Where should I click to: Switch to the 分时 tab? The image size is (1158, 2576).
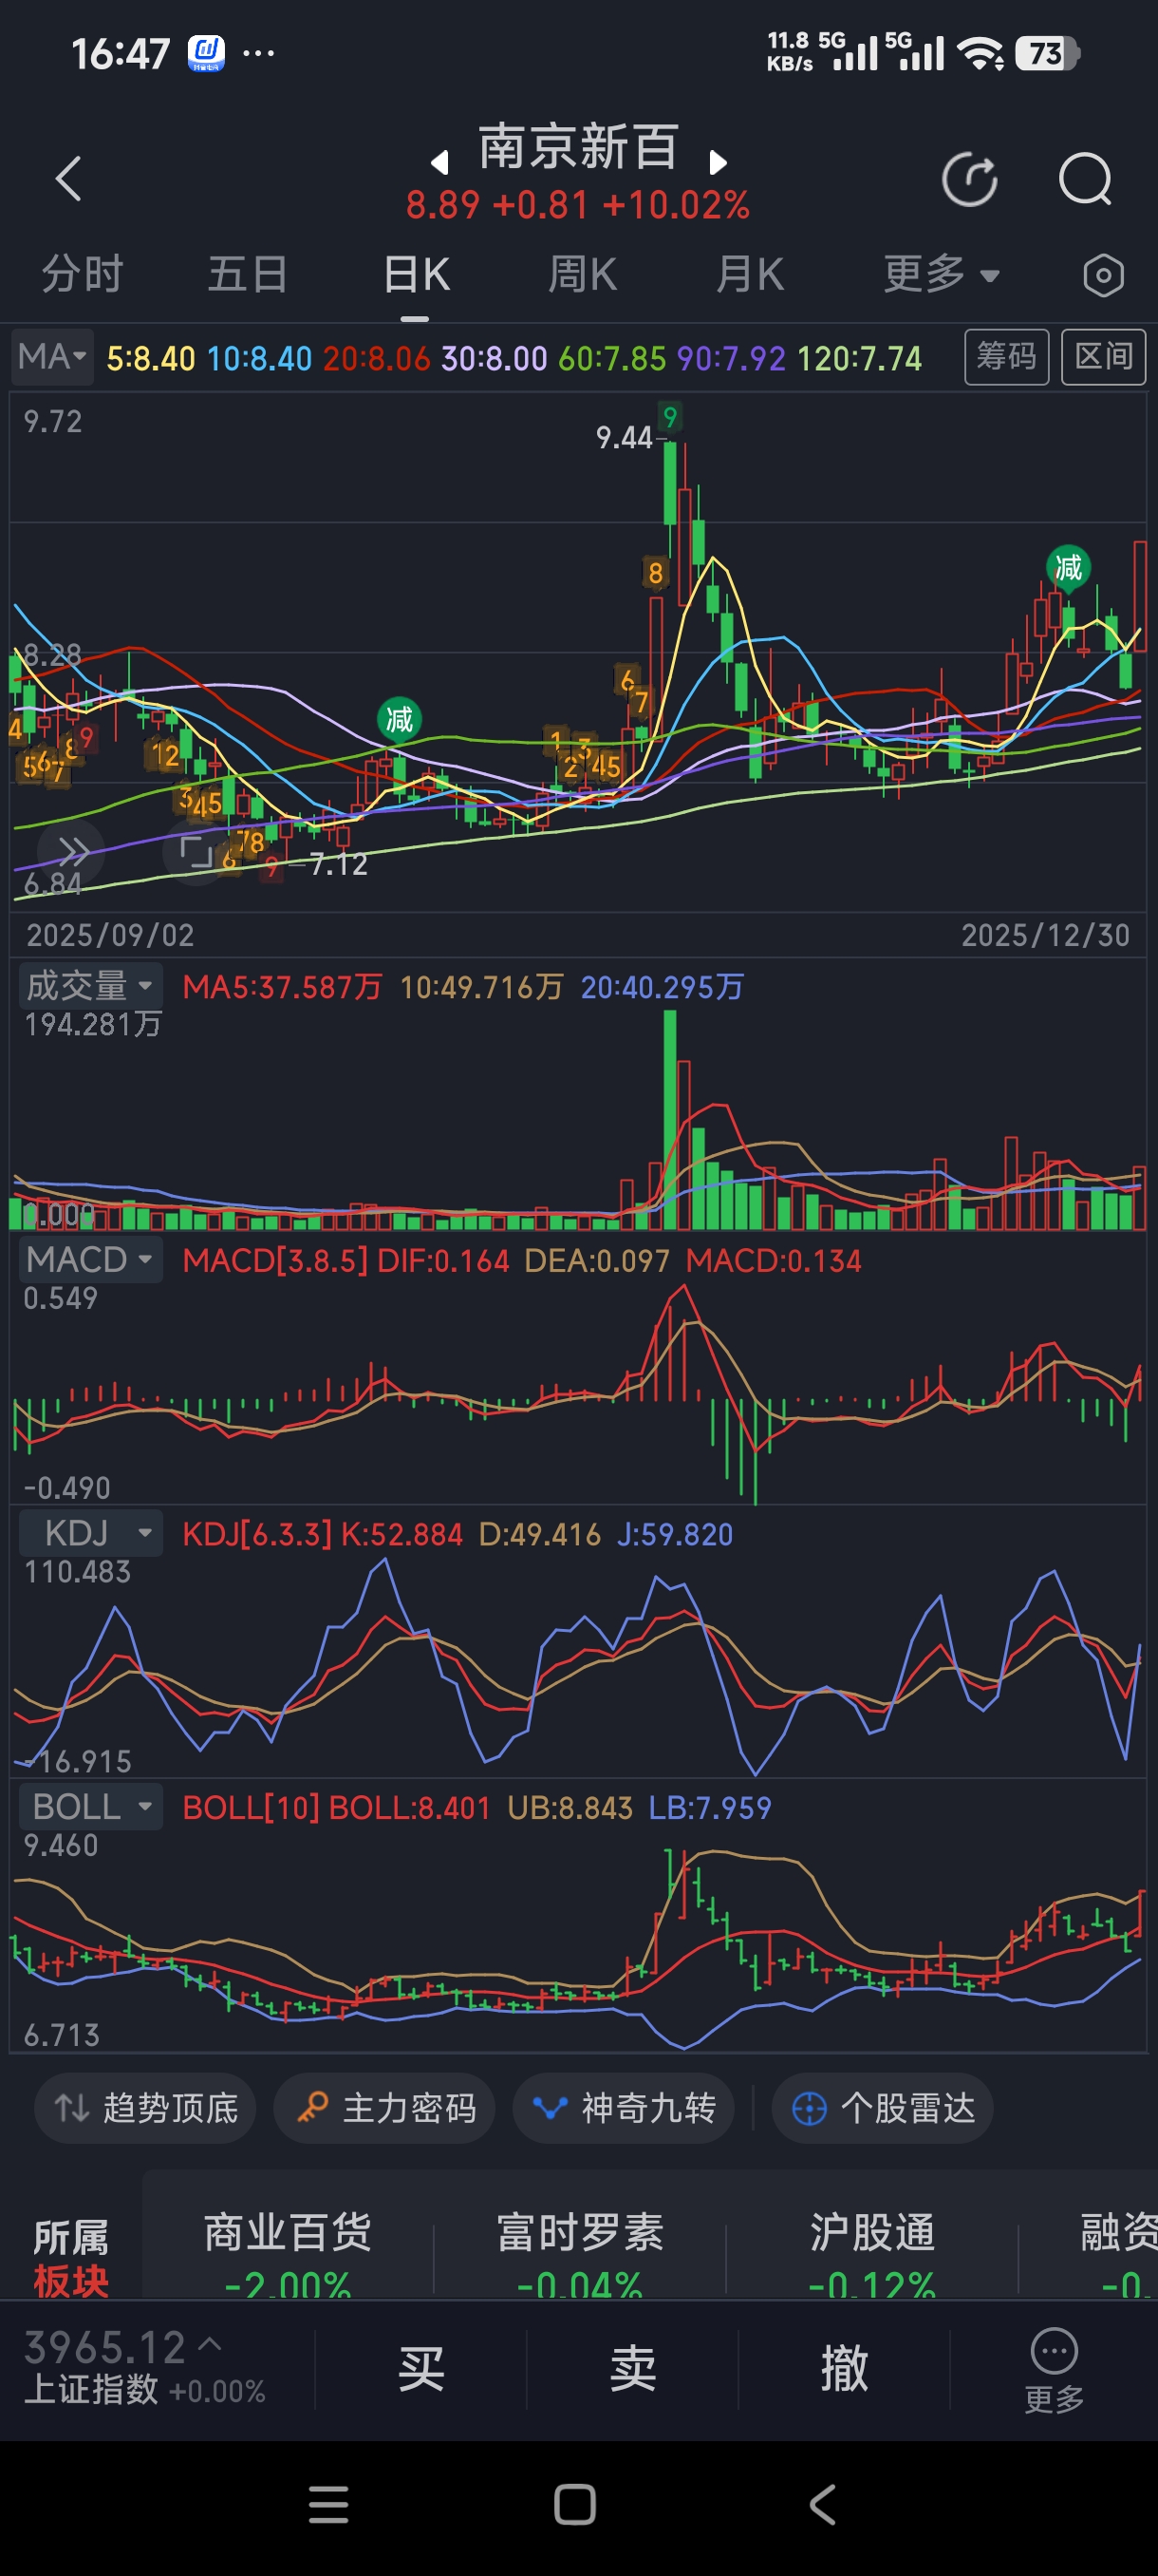(x=82, y=274)
